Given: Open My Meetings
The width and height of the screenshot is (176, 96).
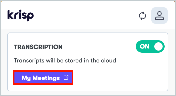Looking at the screenshot, I should click(x=43, y=77).
